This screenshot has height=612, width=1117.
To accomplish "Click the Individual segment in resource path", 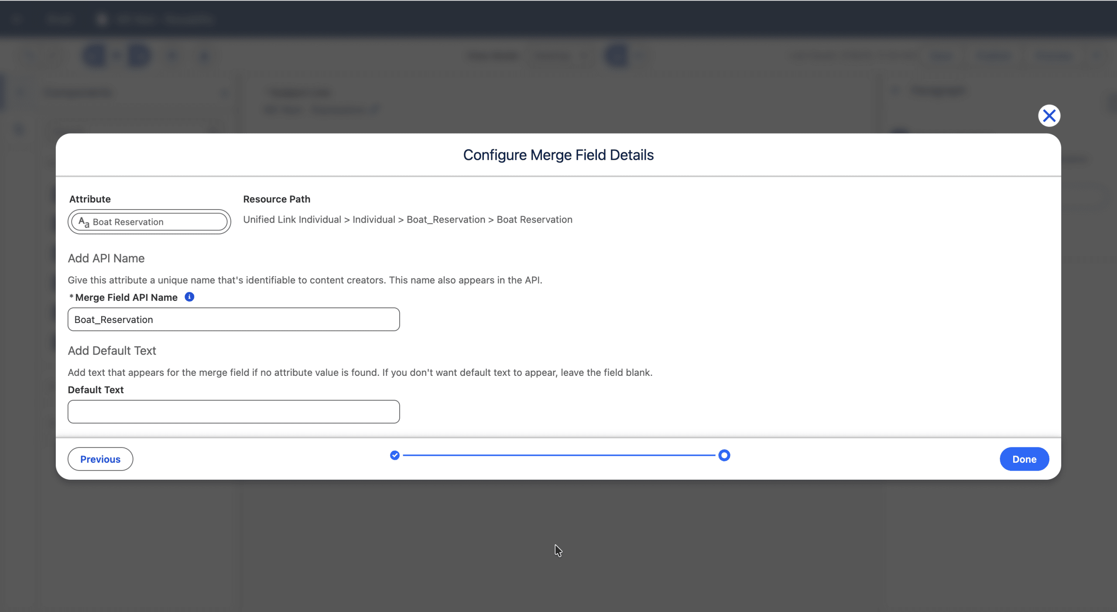I will click(x=373, y=220).
